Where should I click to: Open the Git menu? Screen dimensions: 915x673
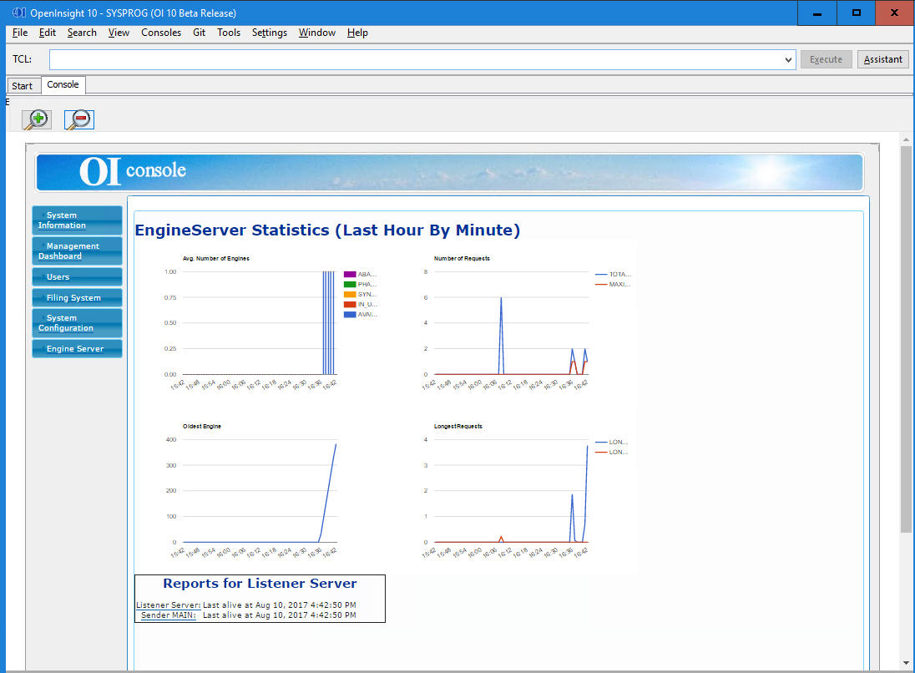point(199,33)
